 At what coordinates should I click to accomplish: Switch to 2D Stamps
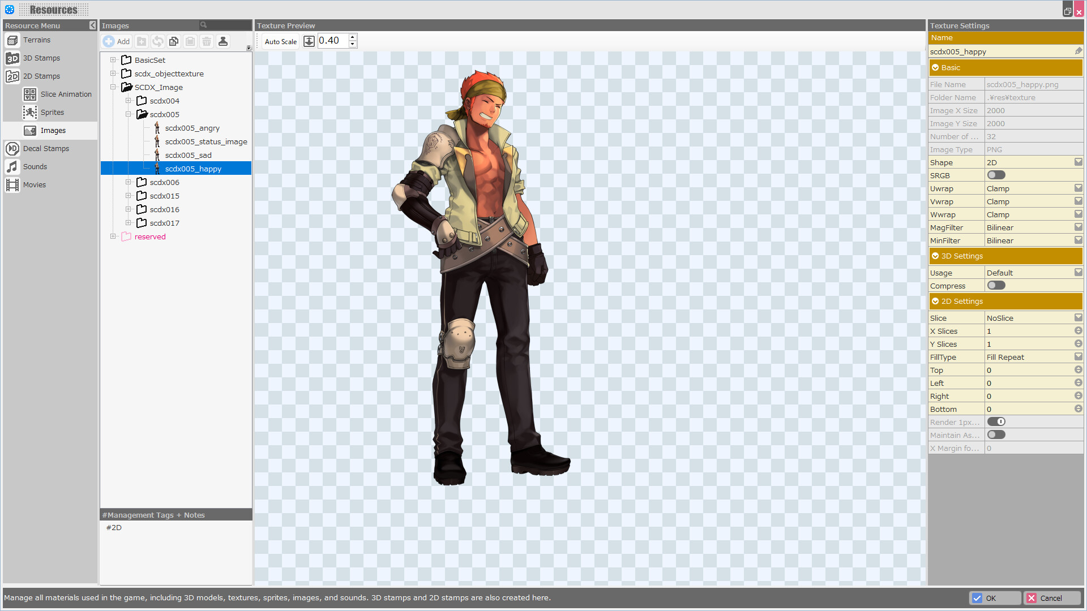coord(41,76)
